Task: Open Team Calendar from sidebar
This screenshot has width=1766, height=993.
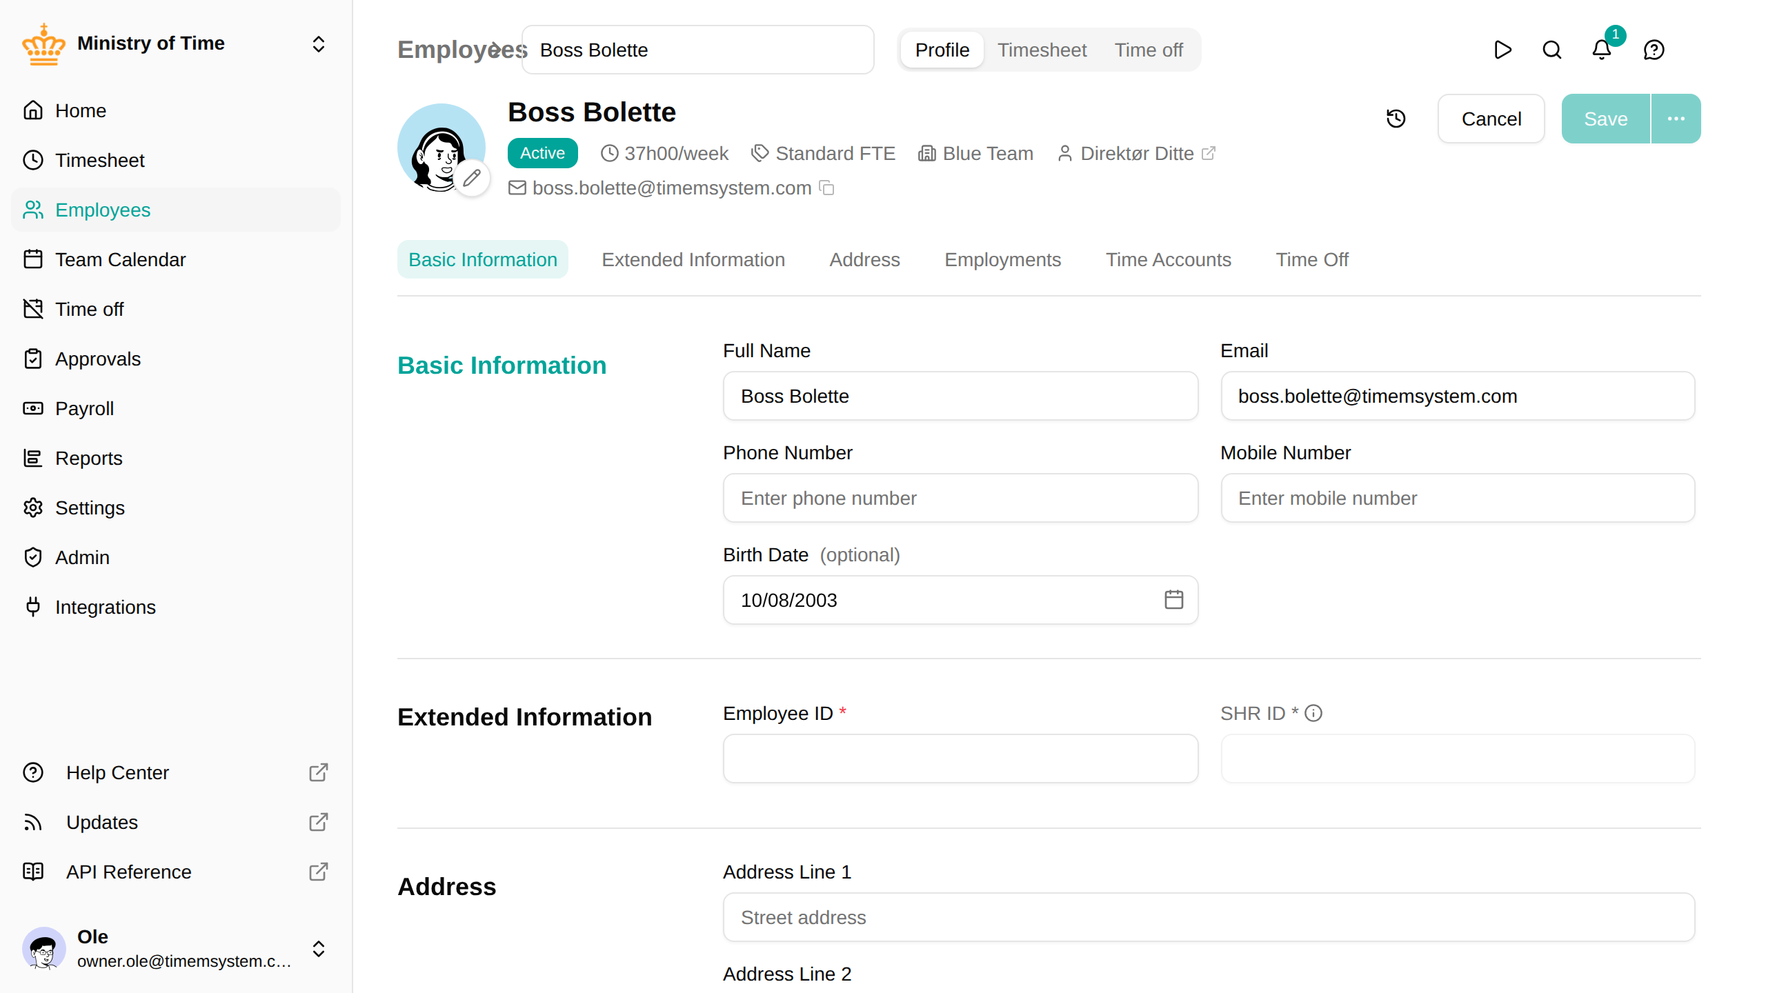Action: 176,259
